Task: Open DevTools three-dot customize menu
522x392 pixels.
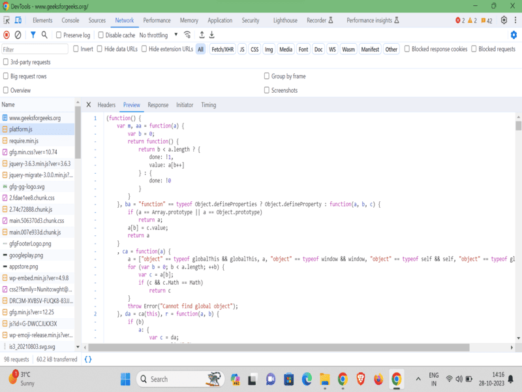Action: click(514, 20)
